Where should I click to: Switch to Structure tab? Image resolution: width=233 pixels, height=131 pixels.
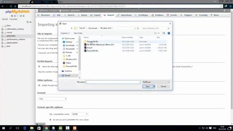[x=44, y=15]
